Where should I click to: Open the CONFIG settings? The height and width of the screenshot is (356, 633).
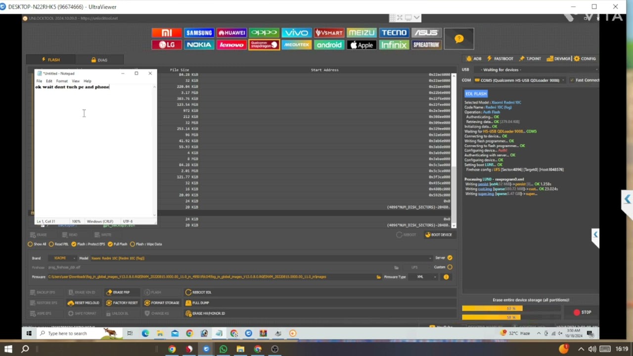coord(585,59)
